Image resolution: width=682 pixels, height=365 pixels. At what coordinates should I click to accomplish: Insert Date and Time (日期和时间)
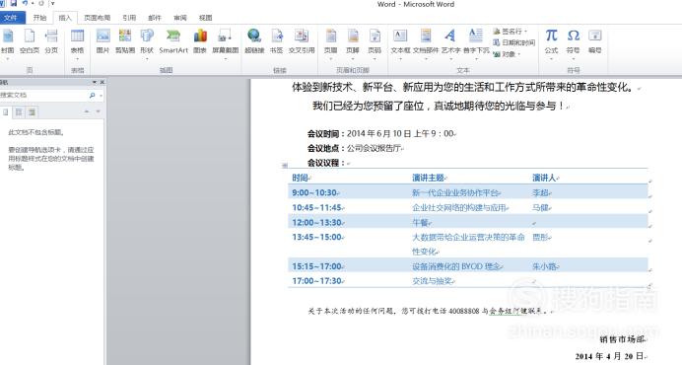pyautogui.click(x=513, y=42)
